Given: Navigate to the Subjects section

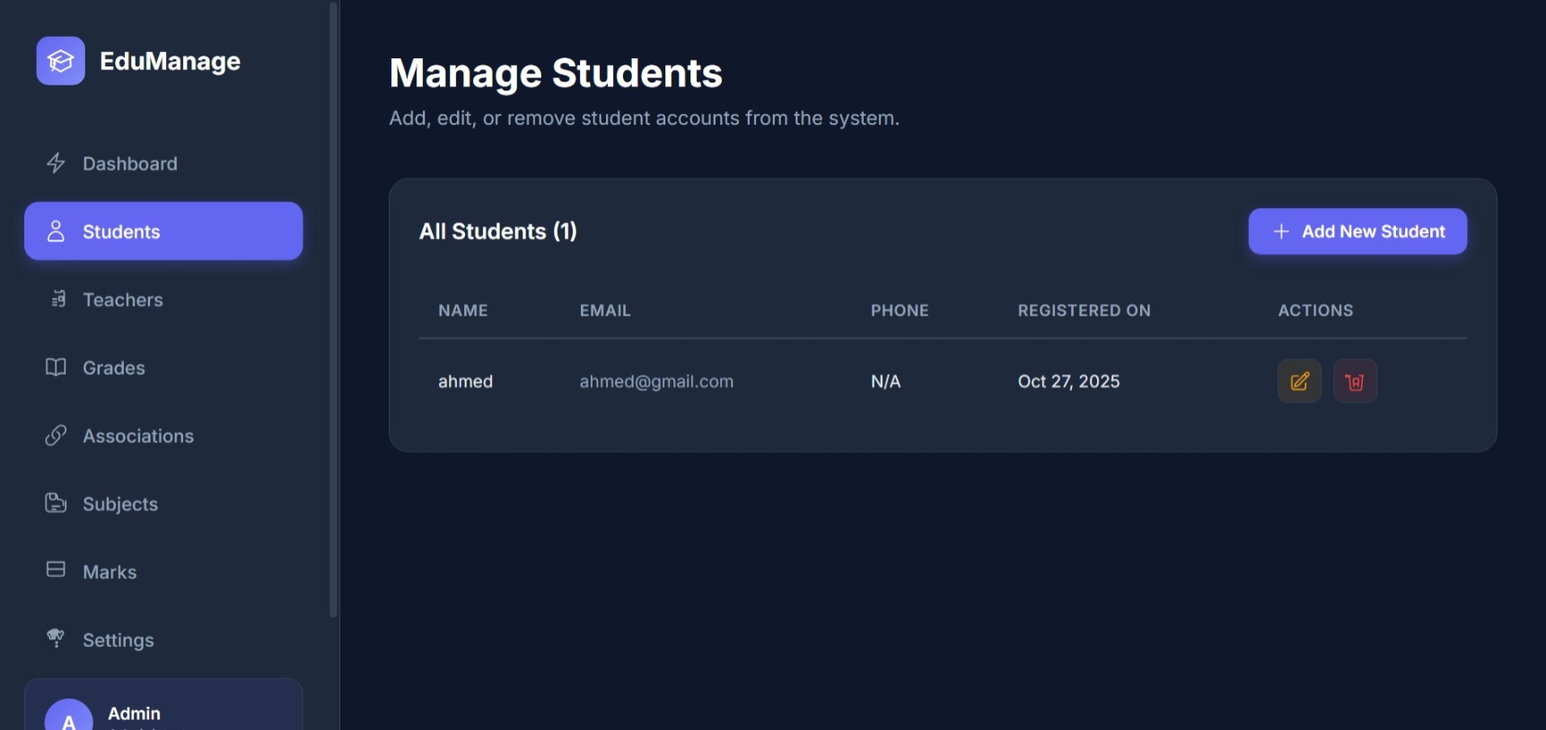Looking at the screenshot, I should [x=120, y=504].
